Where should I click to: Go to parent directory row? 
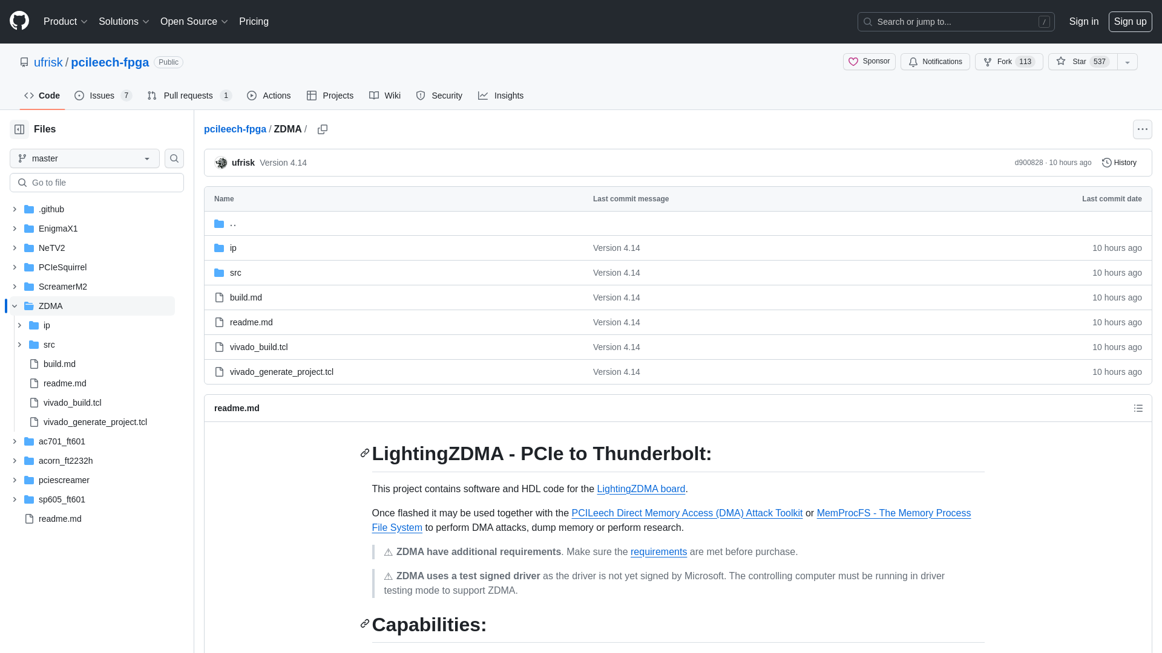pyautogui.click(x=678, y=224)
